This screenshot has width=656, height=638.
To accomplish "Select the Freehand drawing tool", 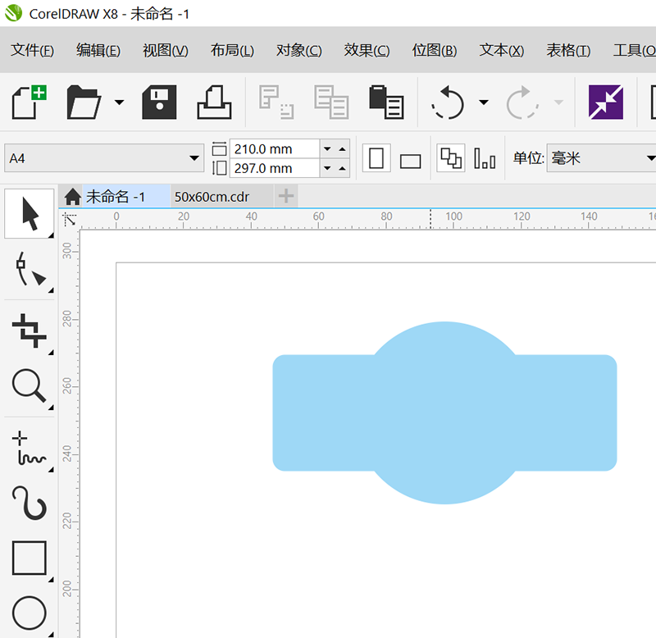I will [x=30, y=448].
